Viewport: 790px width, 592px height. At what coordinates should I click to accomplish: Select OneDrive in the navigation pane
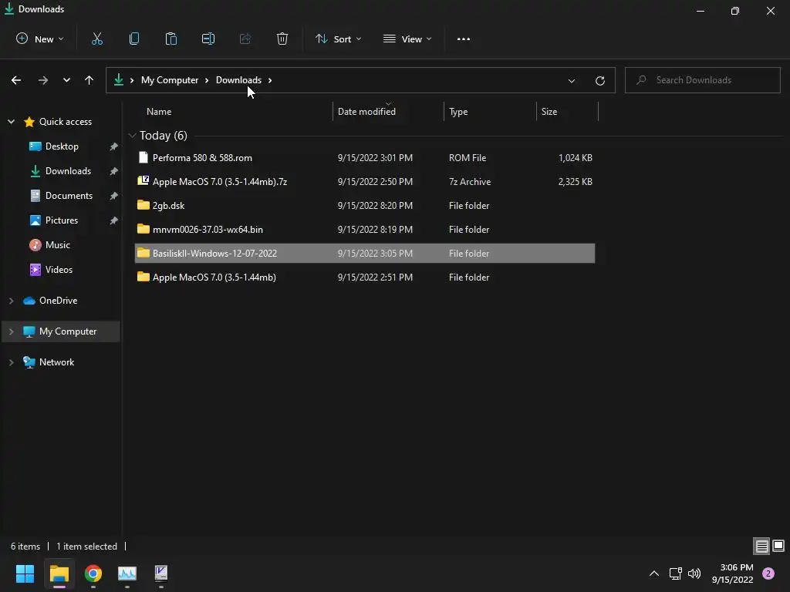click(x=58, y=301)
